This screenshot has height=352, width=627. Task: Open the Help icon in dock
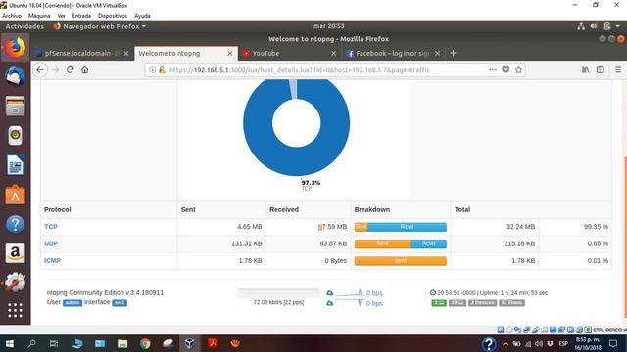click(x=16, y=224)
